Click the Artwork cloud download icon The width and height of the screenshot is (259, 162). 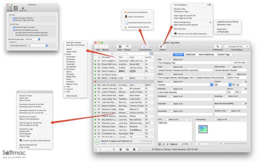coord(244,120)
